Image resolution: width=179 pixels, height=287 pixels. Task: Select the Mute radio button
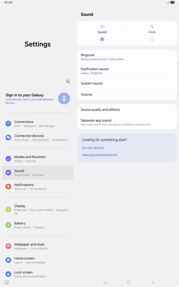152,39
